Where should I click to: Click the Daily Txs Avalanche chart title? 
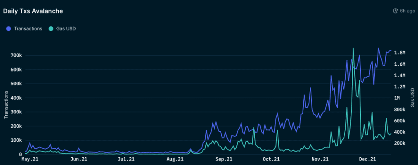tap(33, 11)
